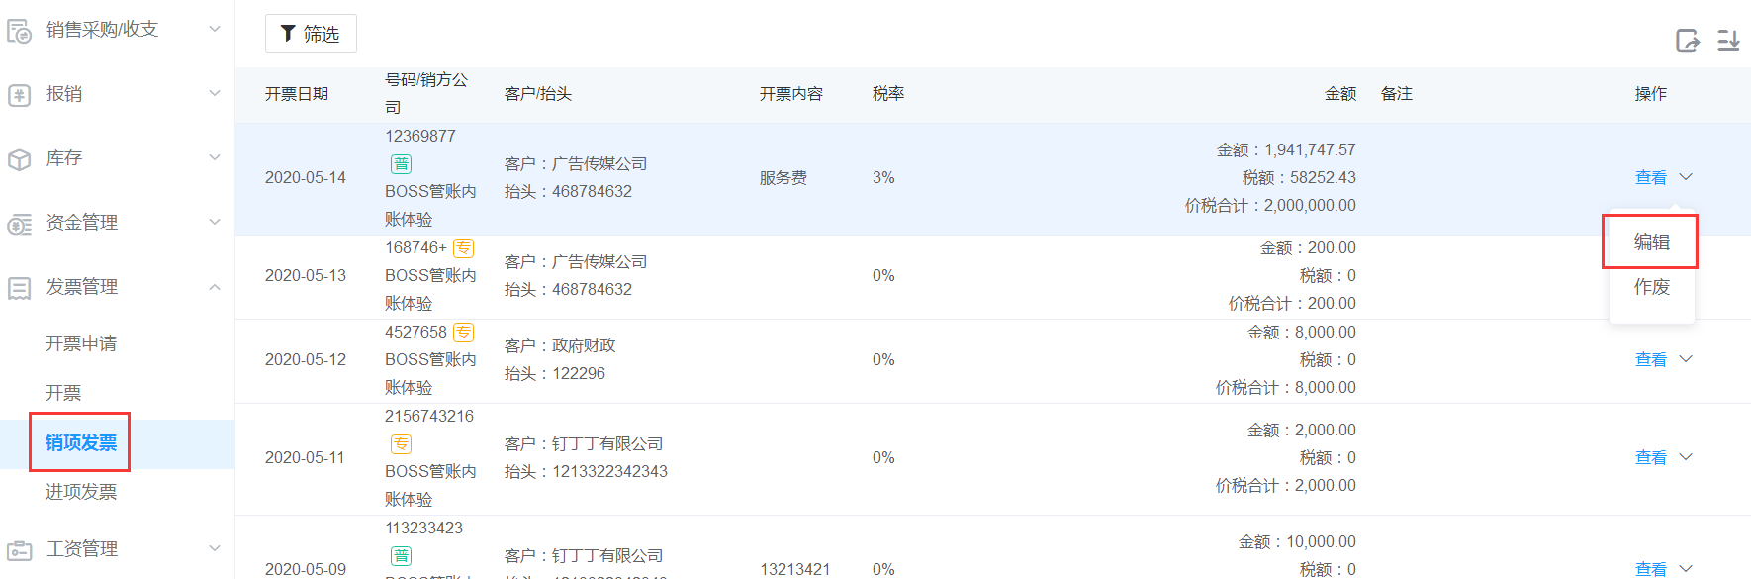Click the download sort icon at top right
Screen dimensions: 1751x579
[x=1728, y=41]
